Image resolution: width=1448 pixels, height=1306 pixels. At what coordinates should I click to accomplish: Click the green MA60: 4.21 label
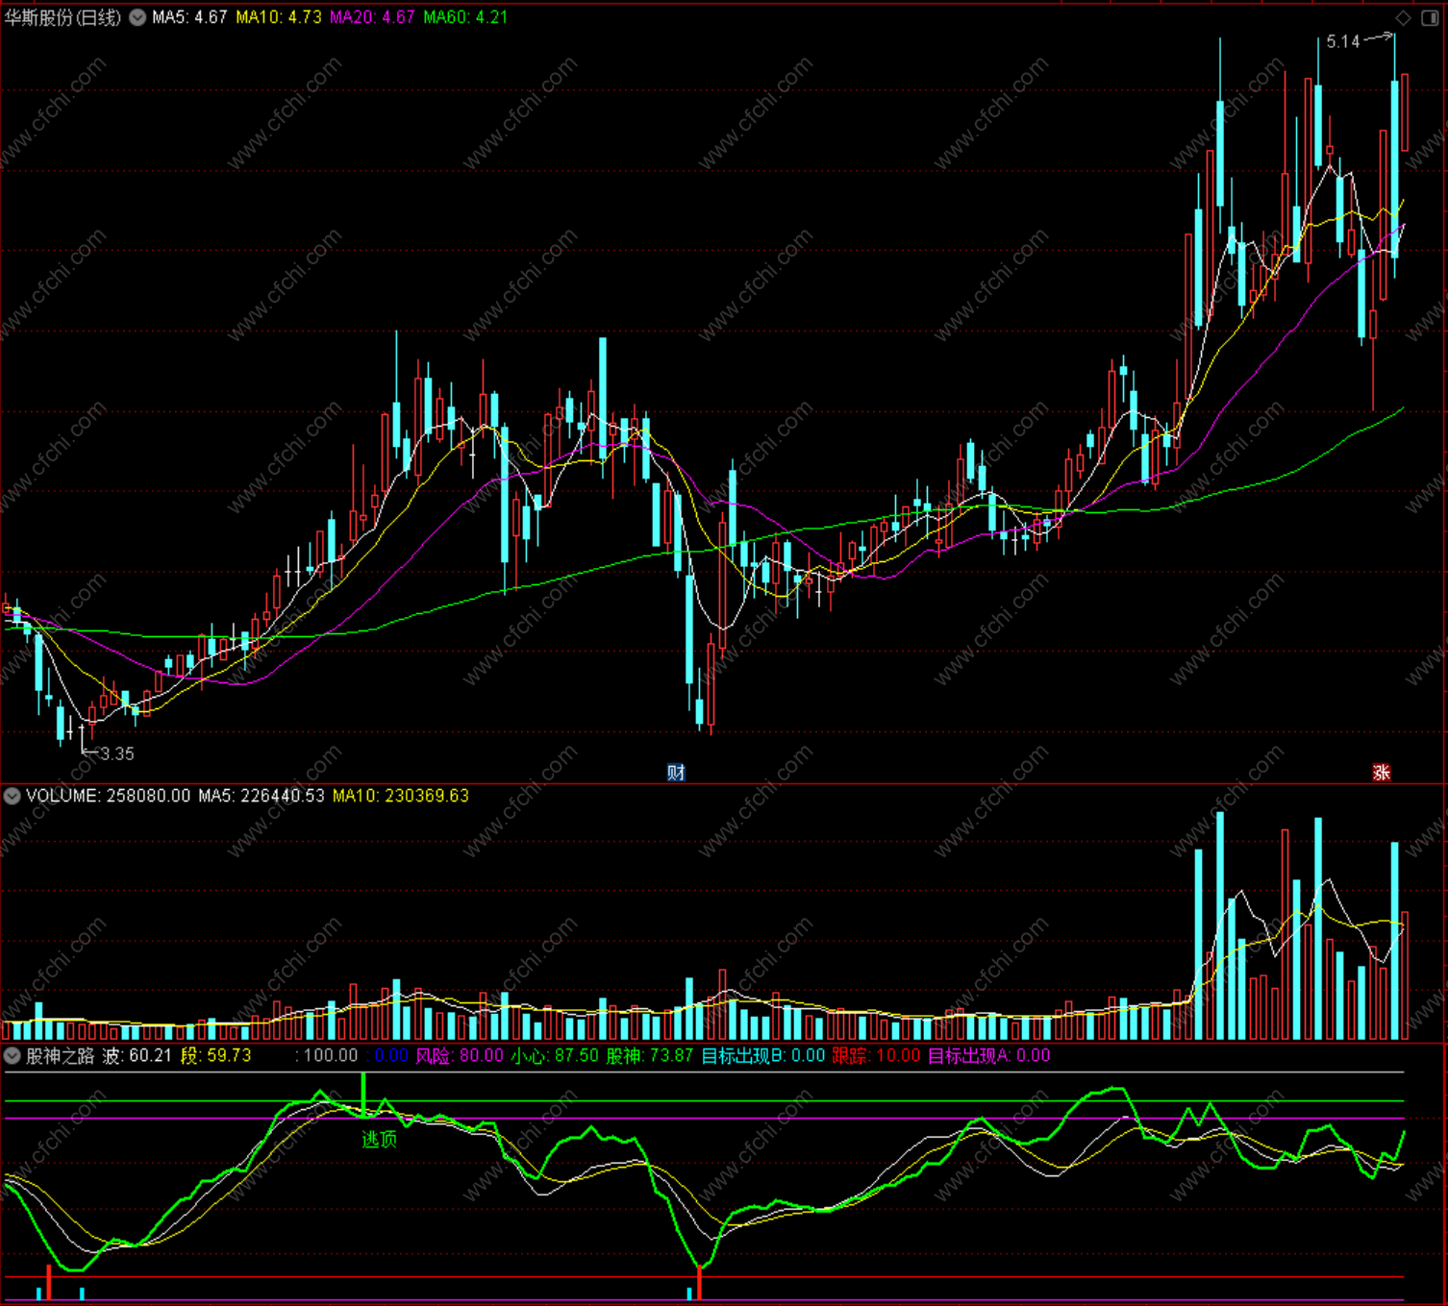[x=465, y=17]
